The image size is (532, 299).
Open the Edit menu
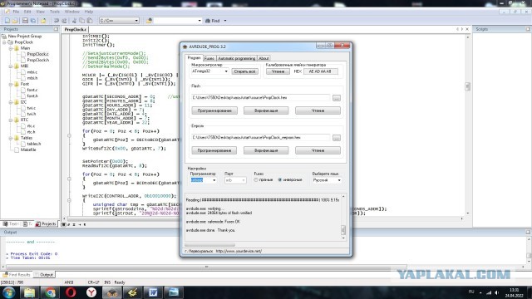point(27,12)
